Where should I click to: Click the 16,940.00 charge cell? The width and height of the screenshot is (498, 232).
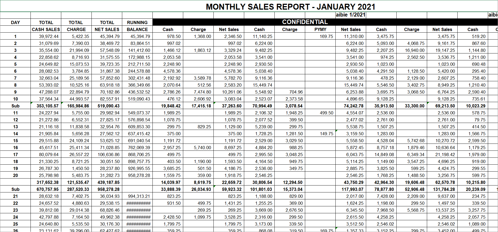click(412, 50)
